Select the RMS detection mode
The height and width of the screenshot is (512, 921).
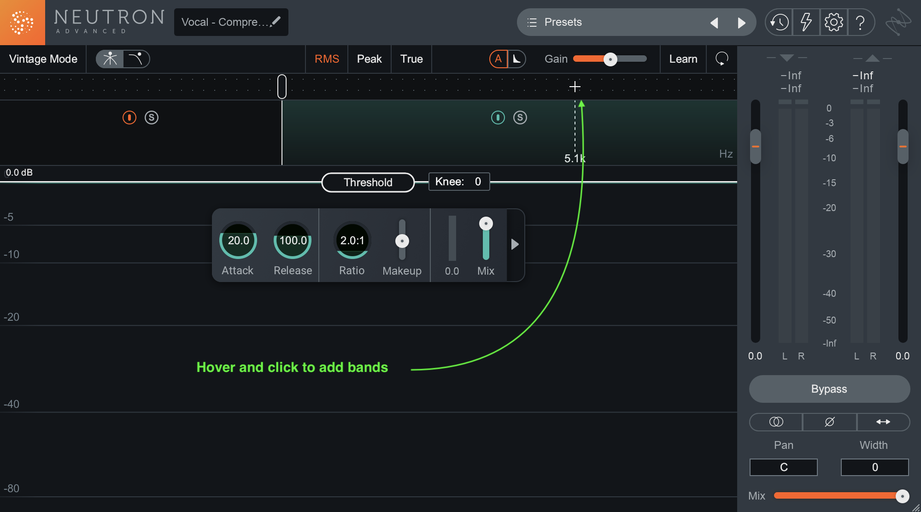pos(327,58)
